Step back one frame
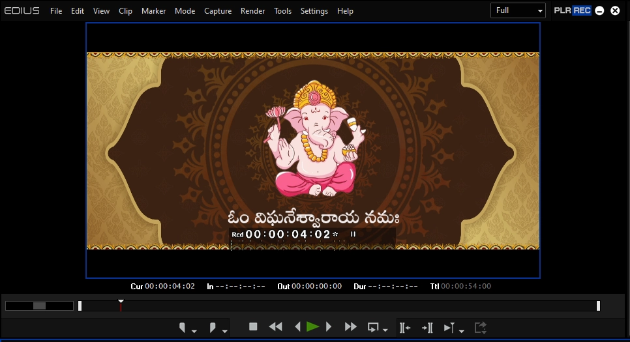Viewport: 630px width, 342px height. (x=298, y=327)
